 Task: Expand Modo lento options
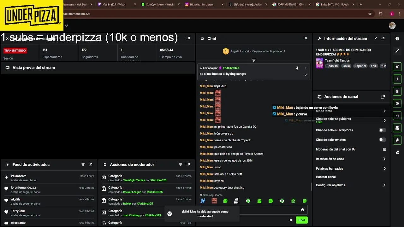coord(384,111)
